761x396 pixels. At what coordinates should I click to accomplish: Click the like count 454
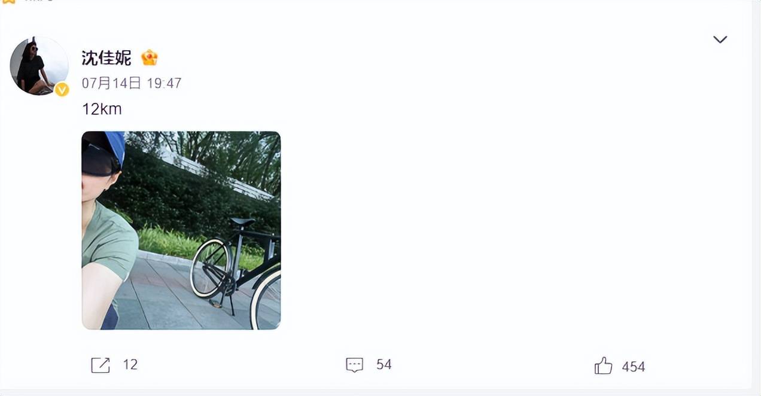click(634, 367)
